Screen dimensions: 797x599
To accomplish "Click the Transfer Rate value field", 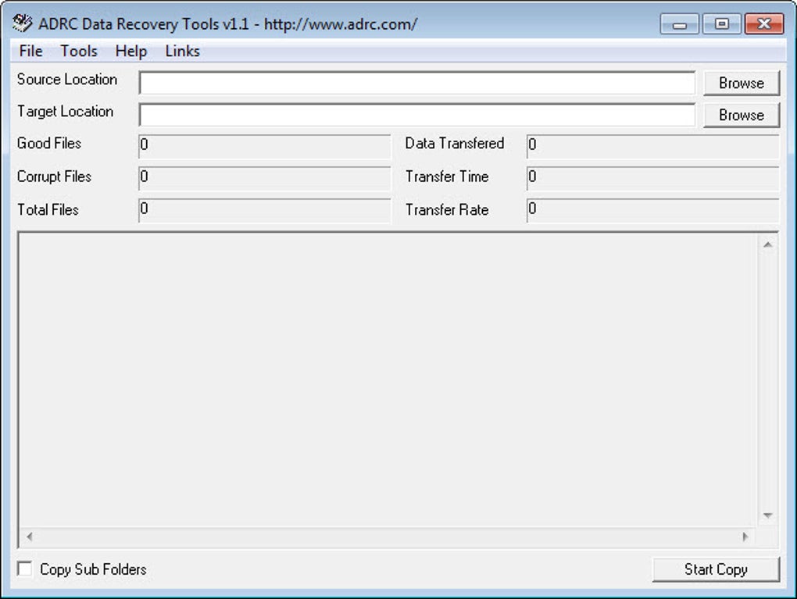I will pyautogui.click(x=652, y=210).
